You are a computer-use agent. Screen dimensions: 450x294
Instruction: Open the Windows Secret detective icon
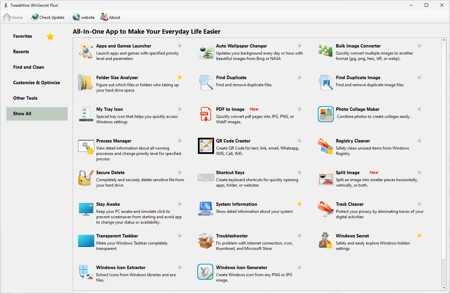point(325,241)
